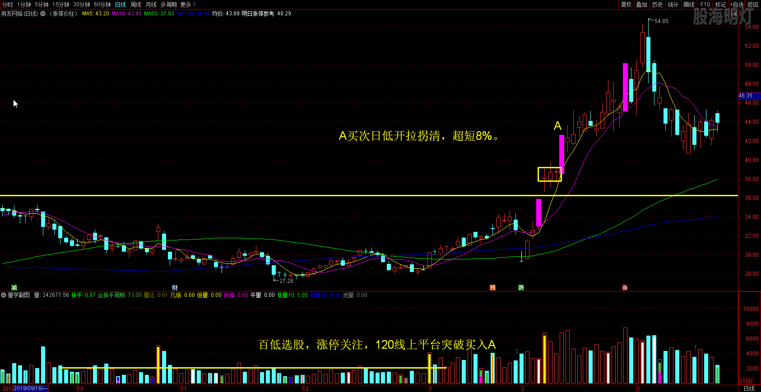Screen dimensions: 761x392
Task: Open the 多周期 multi-period view
Action: (x=168, y=5)
